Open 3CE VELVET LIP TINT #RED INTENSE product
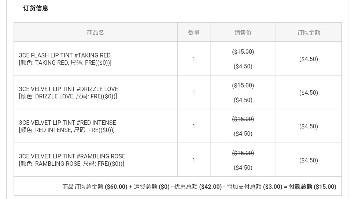 coord(67,123)
